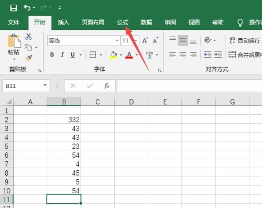Image resolution: width=262 pixels, height=208 pixels.
Task: Click the Cancel X formula button
Action: click(73, 85)
